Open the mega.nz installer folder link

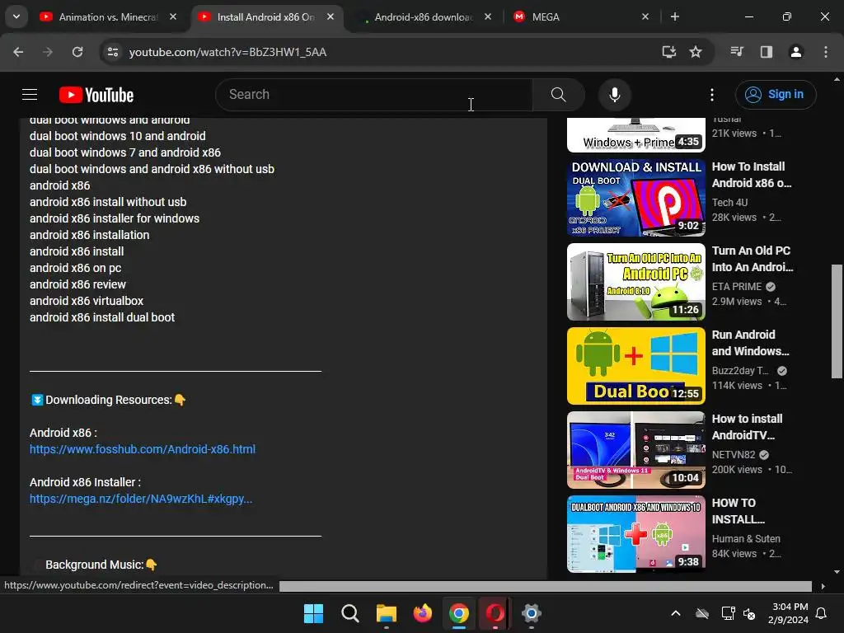tap(141, 499)
